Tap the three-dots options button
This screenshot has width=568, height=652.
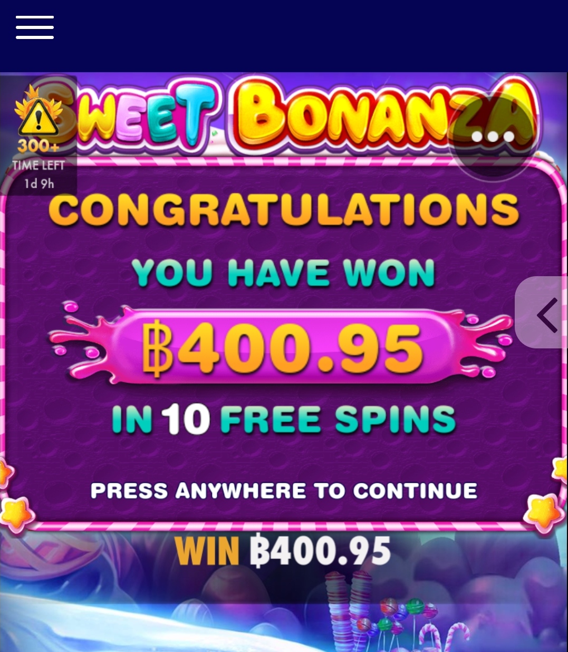pos(493,137)
